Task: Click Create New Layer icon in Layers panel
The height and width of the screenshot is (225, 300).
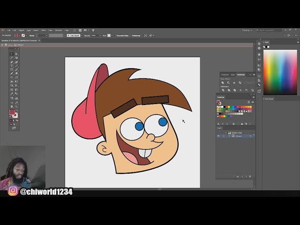Action: 246,177
